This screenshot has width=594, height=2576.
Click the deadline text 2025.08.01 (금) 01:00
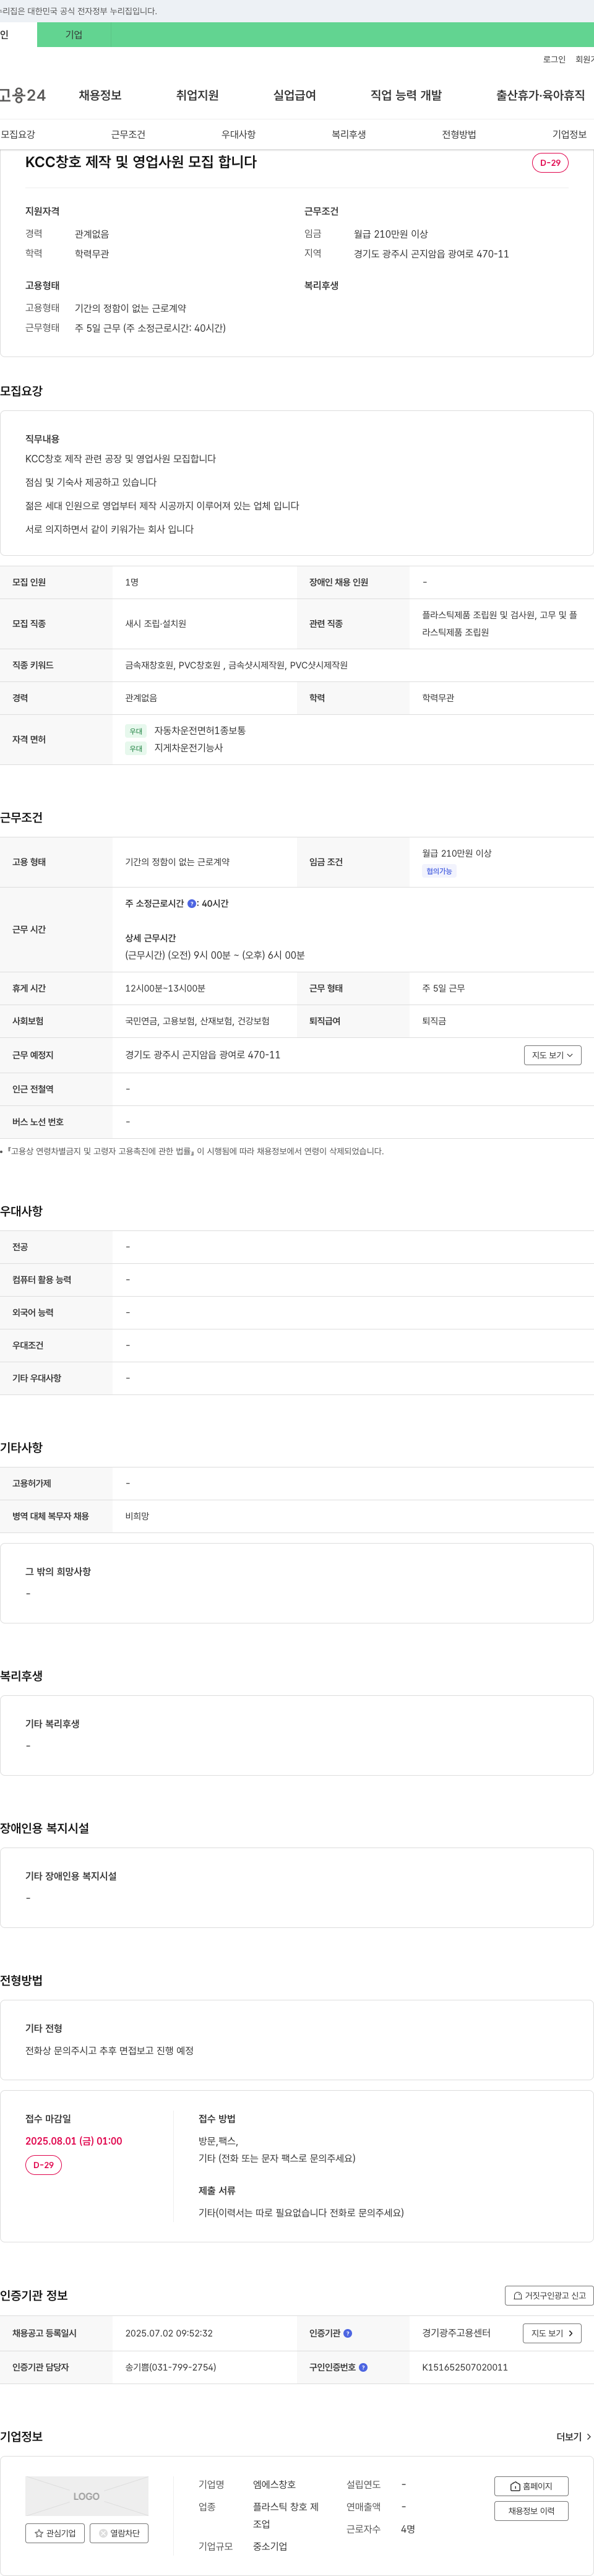74,2141
